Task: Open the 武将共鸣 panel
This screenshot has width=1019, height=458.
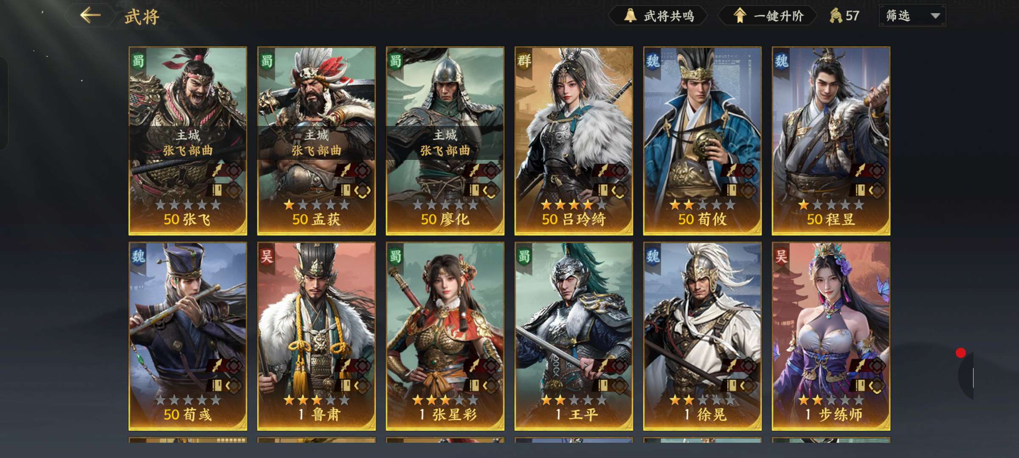Action: (659, 16)
